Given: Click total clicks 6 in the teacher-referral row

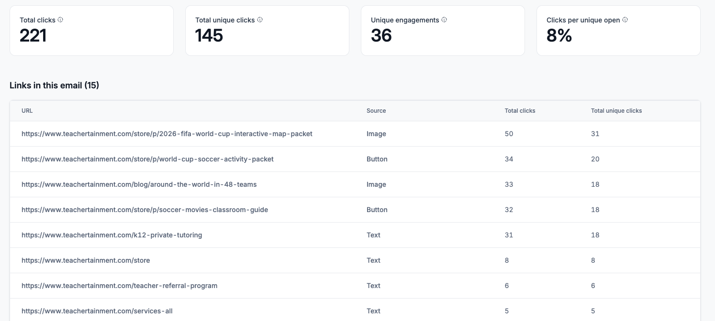Looking at the screenshot, I should 507,286.
